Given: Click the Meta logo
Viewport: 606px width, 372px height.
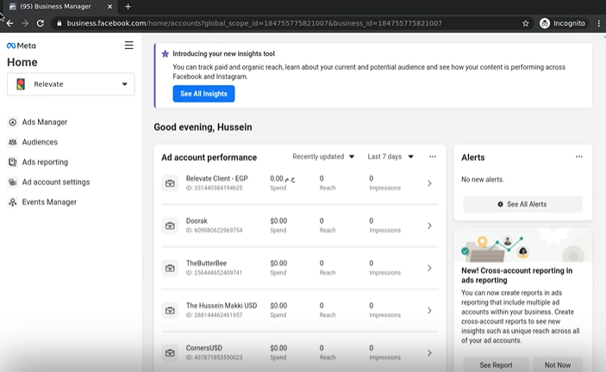Looking at the screenshot, I should [22, 46].
